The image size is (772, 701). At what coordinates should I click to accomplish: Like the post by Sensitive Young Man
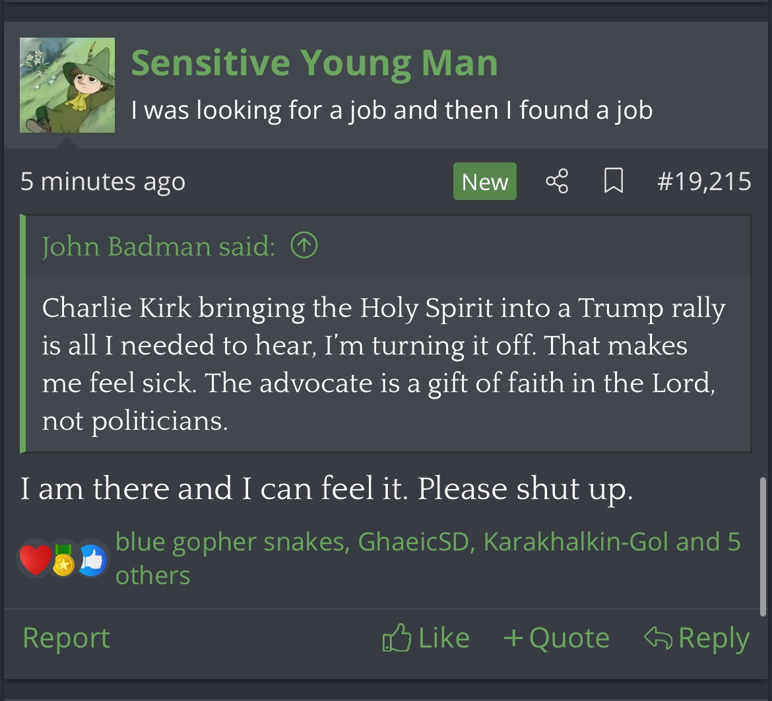coord(426,638)
